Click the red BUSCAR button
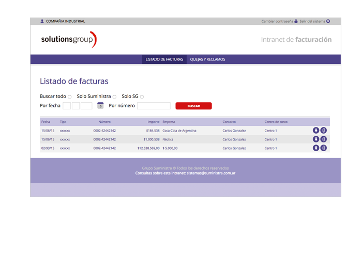The width and height of the screenshot is (362, 258). [193, 106]
